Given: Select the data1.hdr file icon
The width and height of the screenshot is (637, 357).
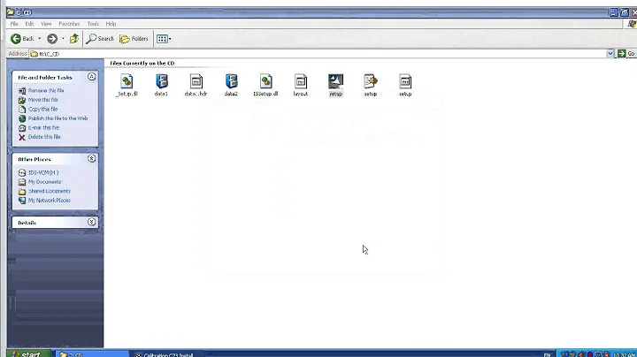Looking at the screenshot, I should 196,81.
